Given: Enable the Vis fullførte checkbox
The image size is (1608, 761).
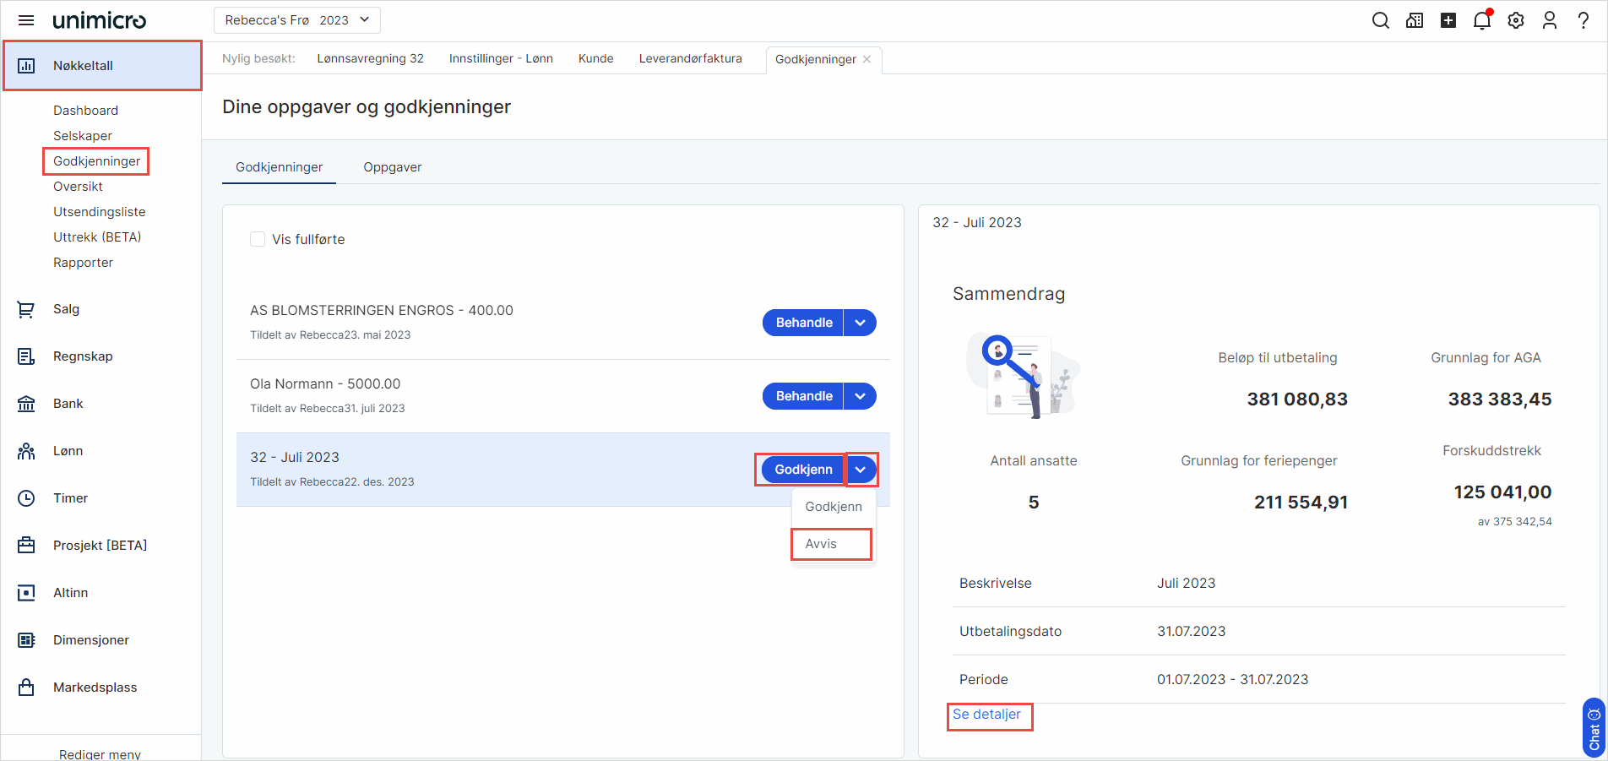Looking at the screenshot, I should (x=258, y=239).
